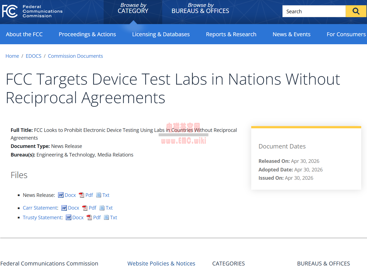The width and height of the screenshot is (367, 266).
Task: Open the For Consumers menu
Action: pyautogui.click(x=346, y=34)
